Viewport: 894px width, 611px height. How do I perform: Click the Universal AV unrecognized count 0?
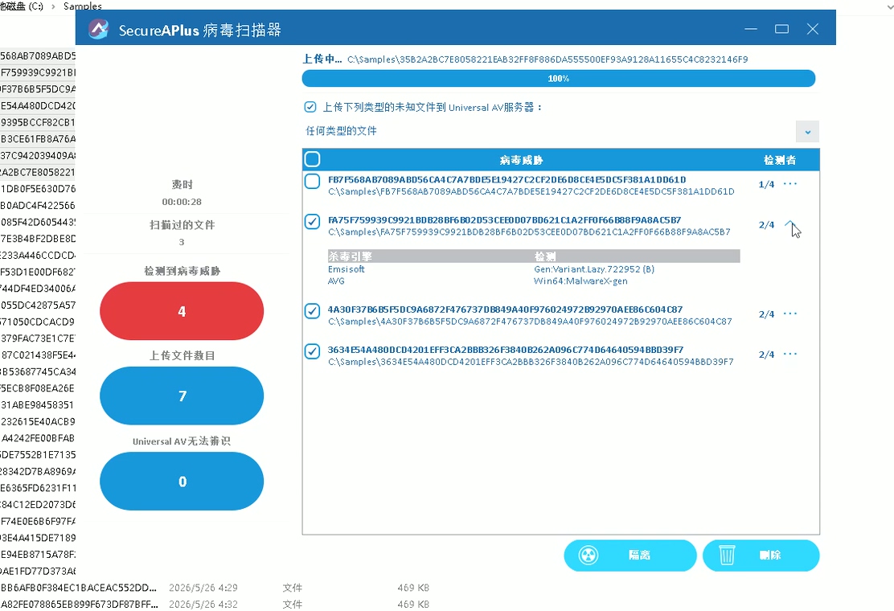pyautogui.click(x=182, y=481)
